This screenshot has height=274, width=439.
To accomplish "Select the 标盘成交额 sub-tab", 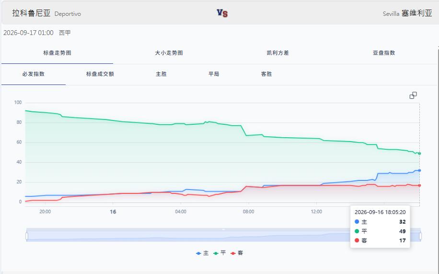I will pos(100,74).
